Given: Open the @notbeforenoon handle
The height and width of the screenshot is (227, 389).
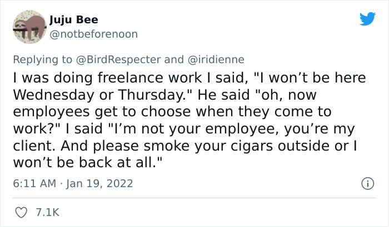Looking at the screenshot, I should click(93, 34).
